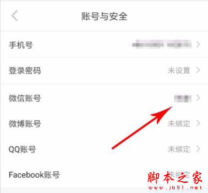
Task: Click the chevron in the 微博账号 row
Action: [198, 123]
